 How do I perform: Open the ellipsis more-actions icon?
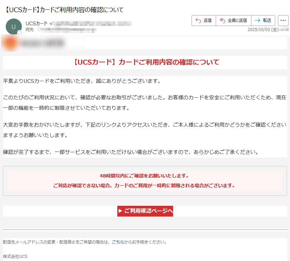(x=283, y=21)
